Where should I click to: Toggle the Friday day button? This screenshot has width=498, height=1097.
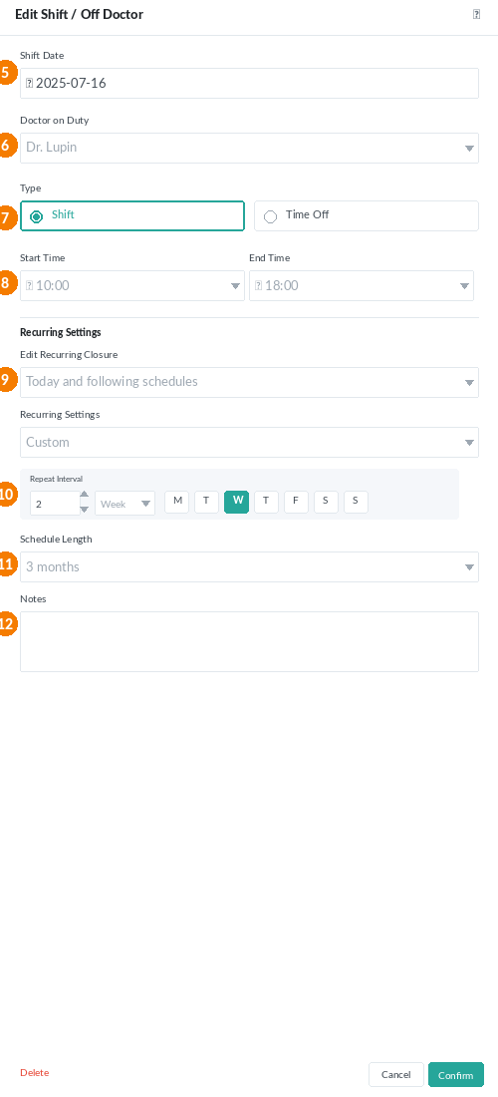(296, 502)
